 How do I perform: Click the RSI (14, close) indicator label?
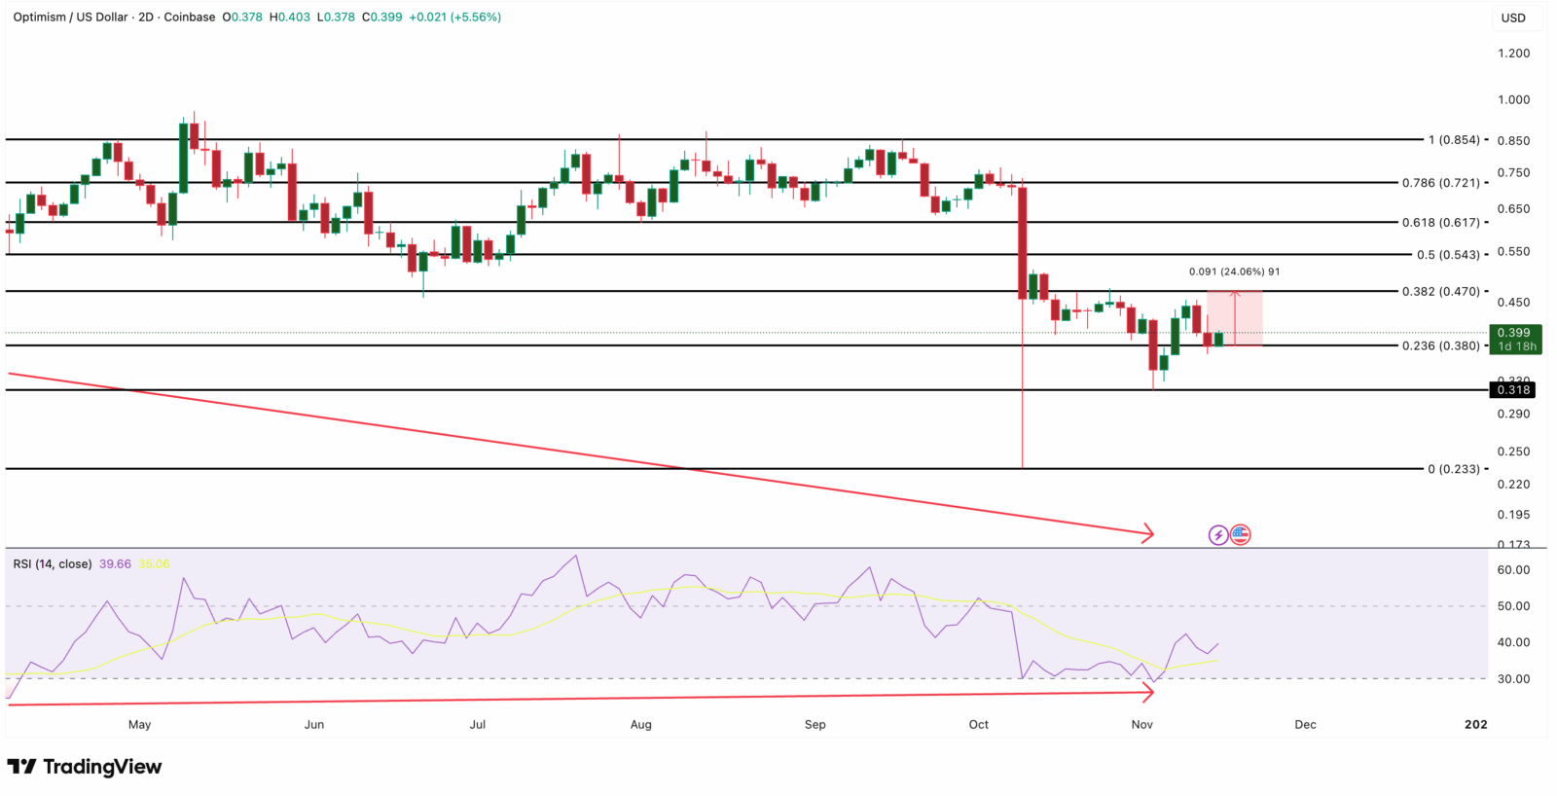(53, 564)
